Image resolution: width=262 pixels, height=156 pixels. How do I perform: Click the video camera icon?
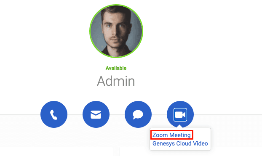(x=180, y=114)
